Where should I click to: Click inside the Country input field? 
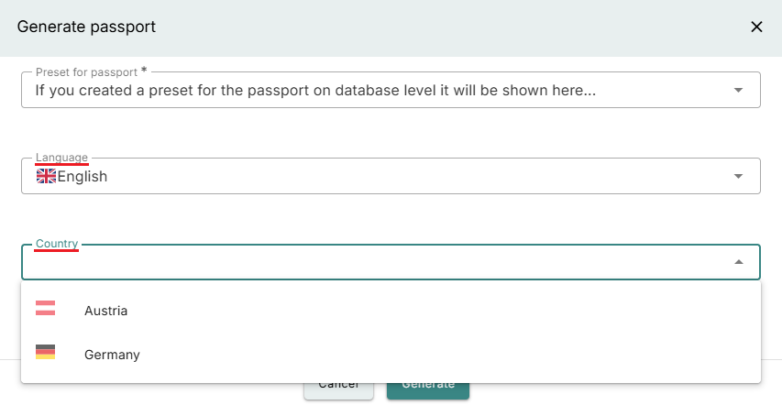click(391, 262)
